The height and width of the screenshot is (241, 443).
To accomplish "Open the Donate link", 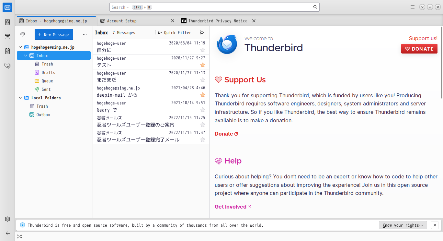I will pos(226,134).
